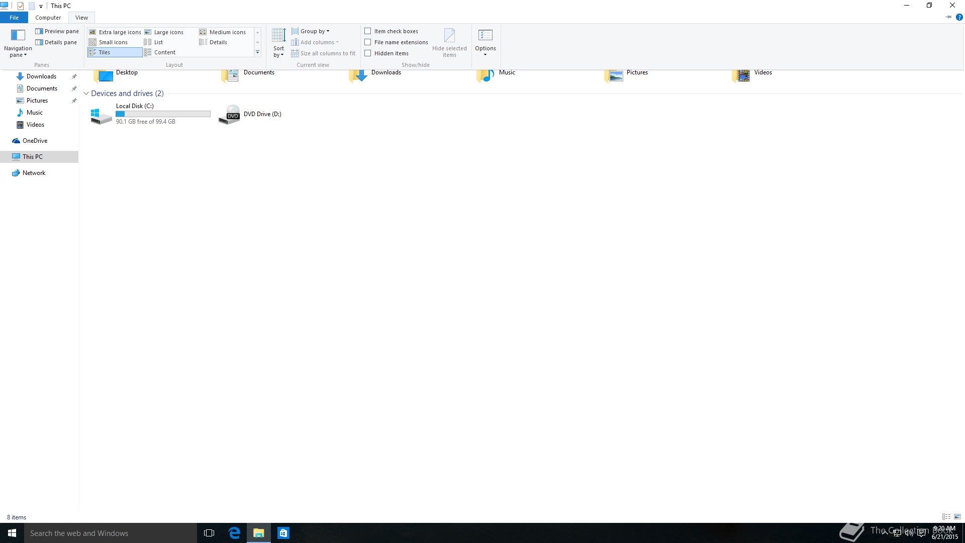Expand the Options dropdown arrow
Viewport: 965px width, 543px height.
pyautogui.click(x=486, y=54)
